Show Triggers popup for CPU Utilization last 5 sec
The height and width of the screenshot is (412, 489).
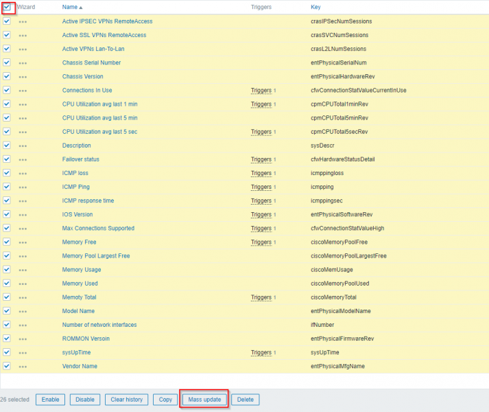[261, 132]
